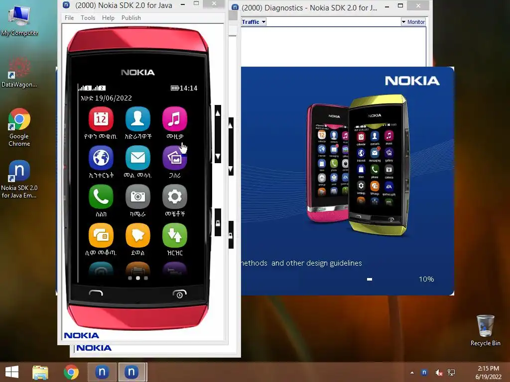
Task: Open the Calendar app icon on the phone
Action: coord(101,119)
